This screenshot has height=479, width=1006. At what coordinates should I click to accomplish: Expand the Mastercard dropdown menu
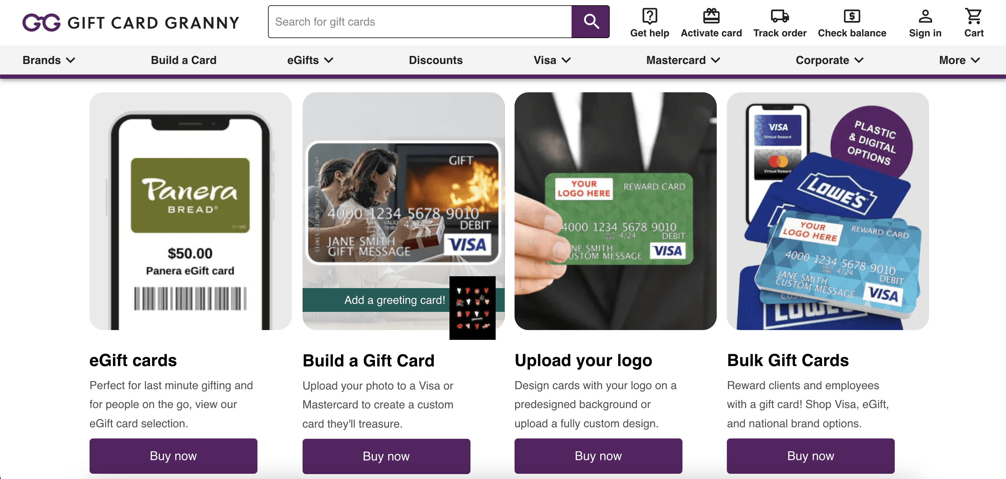click(683, 60)
